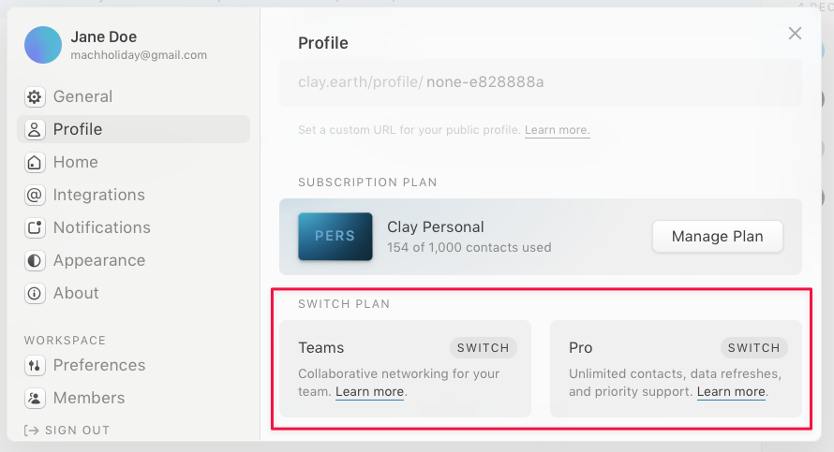Click the Members people icon

tap(35, 399)
